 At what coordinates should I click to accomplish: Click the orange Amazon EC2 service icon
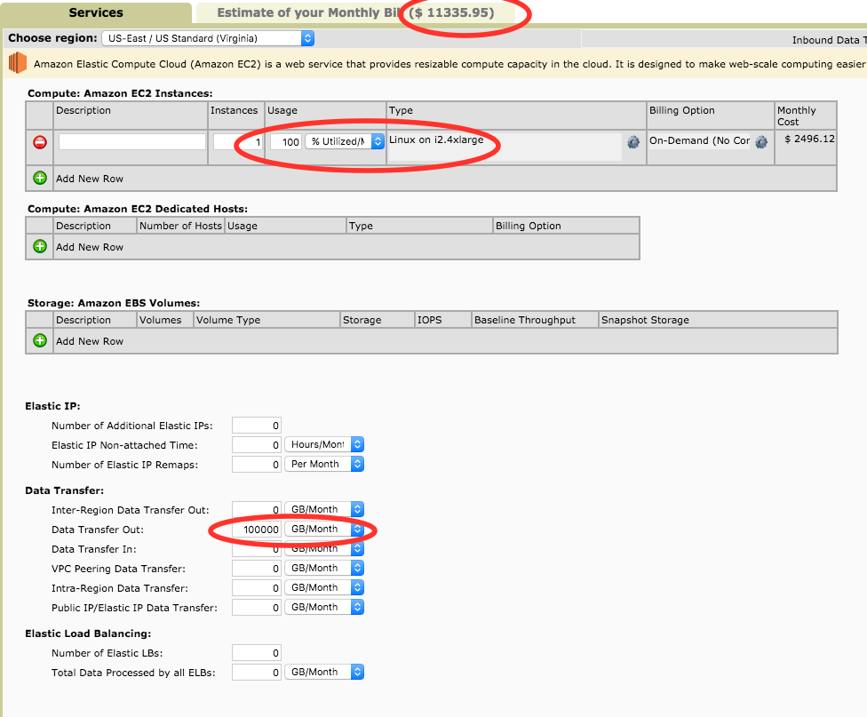click(x=18, y=62)
